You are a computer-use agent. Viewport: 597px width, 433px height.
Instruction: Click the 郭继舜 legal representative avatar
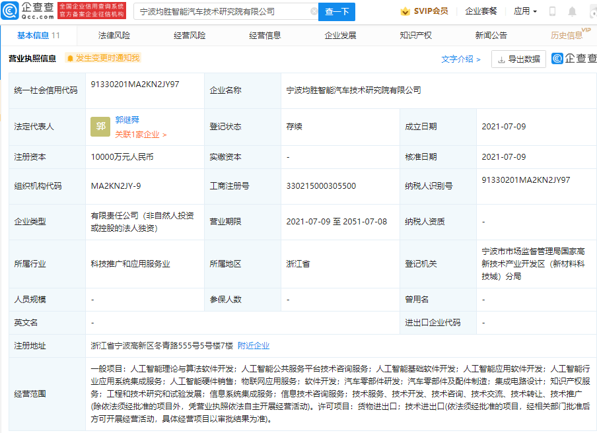(99, 127)
